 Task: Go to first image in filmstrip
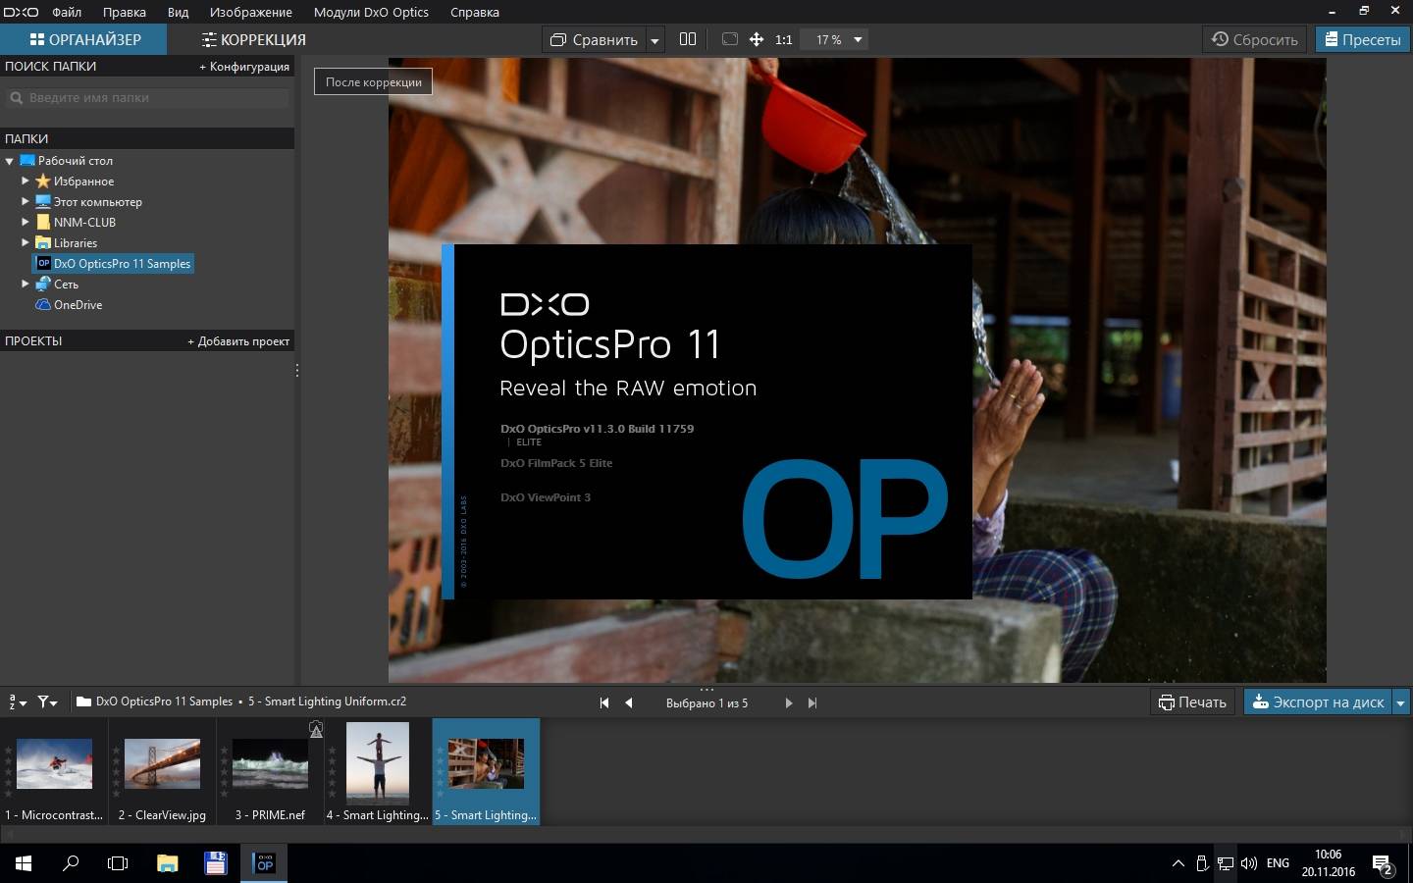coord(604,702)
